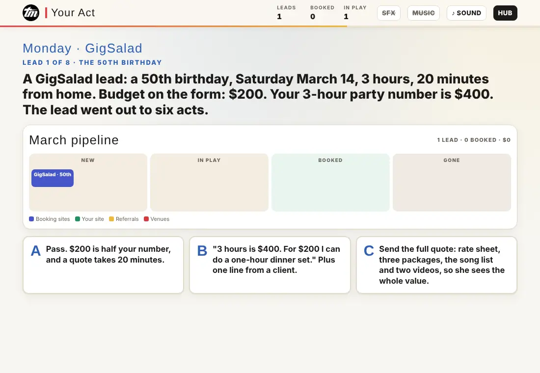Click the BOOKED pipeline column header
540x373 pixels.
(330, 160)
